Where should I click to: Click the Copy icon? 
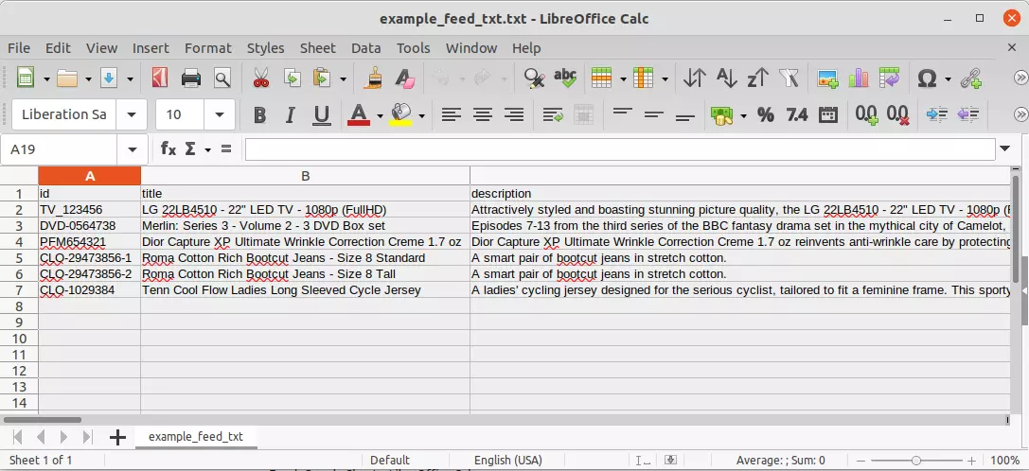pyautogui.click(x=292, y=78)
